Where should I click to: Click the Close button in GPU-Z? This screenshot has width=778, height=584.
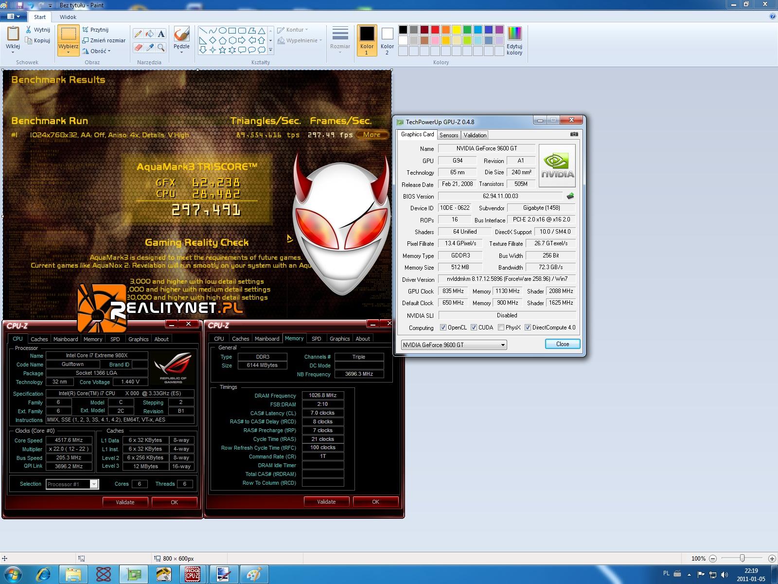(563, 344)
